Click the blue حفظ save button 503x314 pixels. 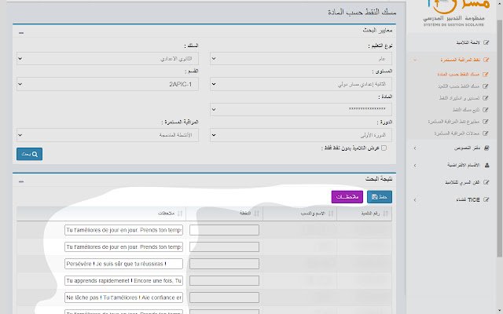(x=380, y=197)
